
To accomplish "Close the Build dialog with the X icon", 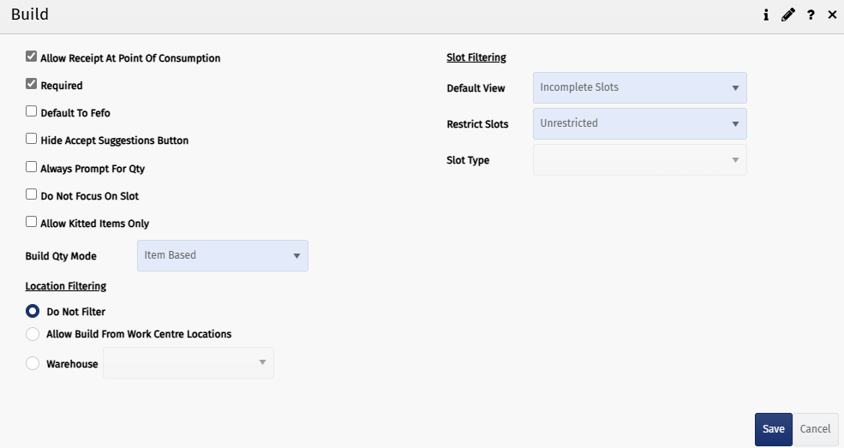I will tap(832, 15).
